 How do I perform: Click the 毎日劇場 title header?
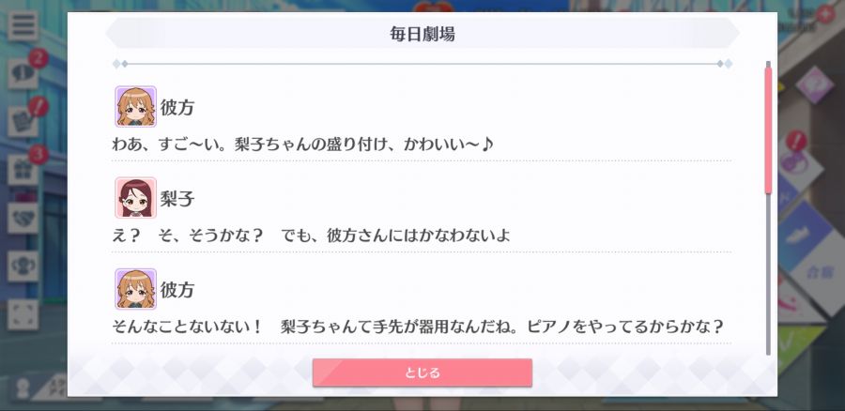point(422,34)
